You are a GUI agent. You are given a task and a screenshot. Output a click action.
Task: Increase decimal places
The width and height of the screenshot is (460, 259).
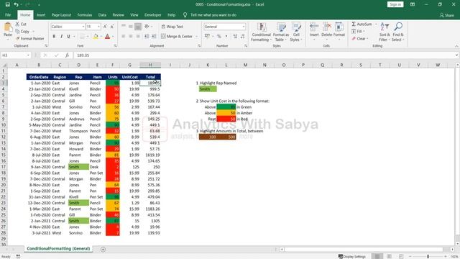click(235, 37)
